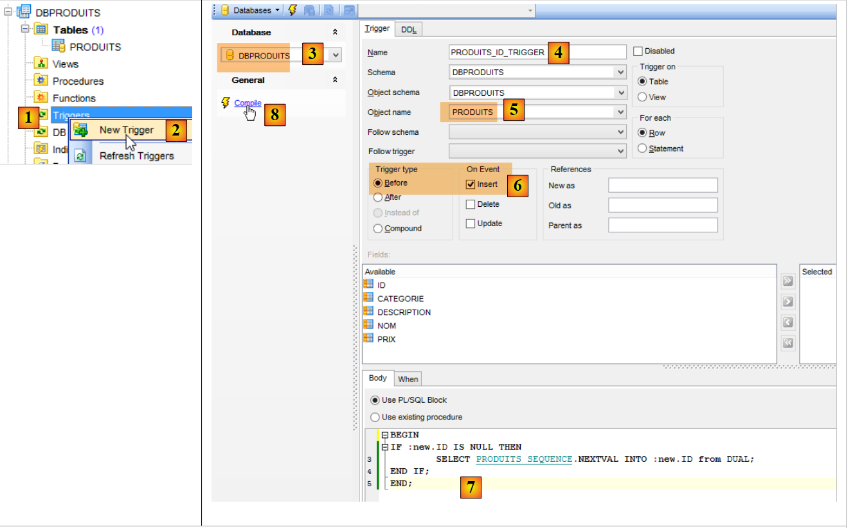Select Refresh Triggers menu entry
This screenshot has height=528, width=864.
136,155
